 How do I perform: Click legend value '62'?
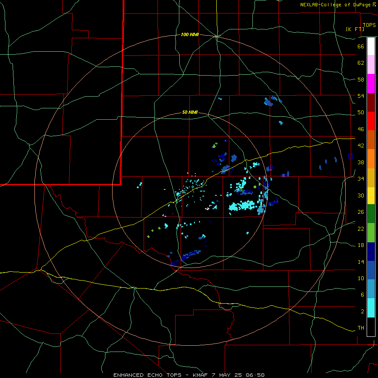tap(361, 63)
